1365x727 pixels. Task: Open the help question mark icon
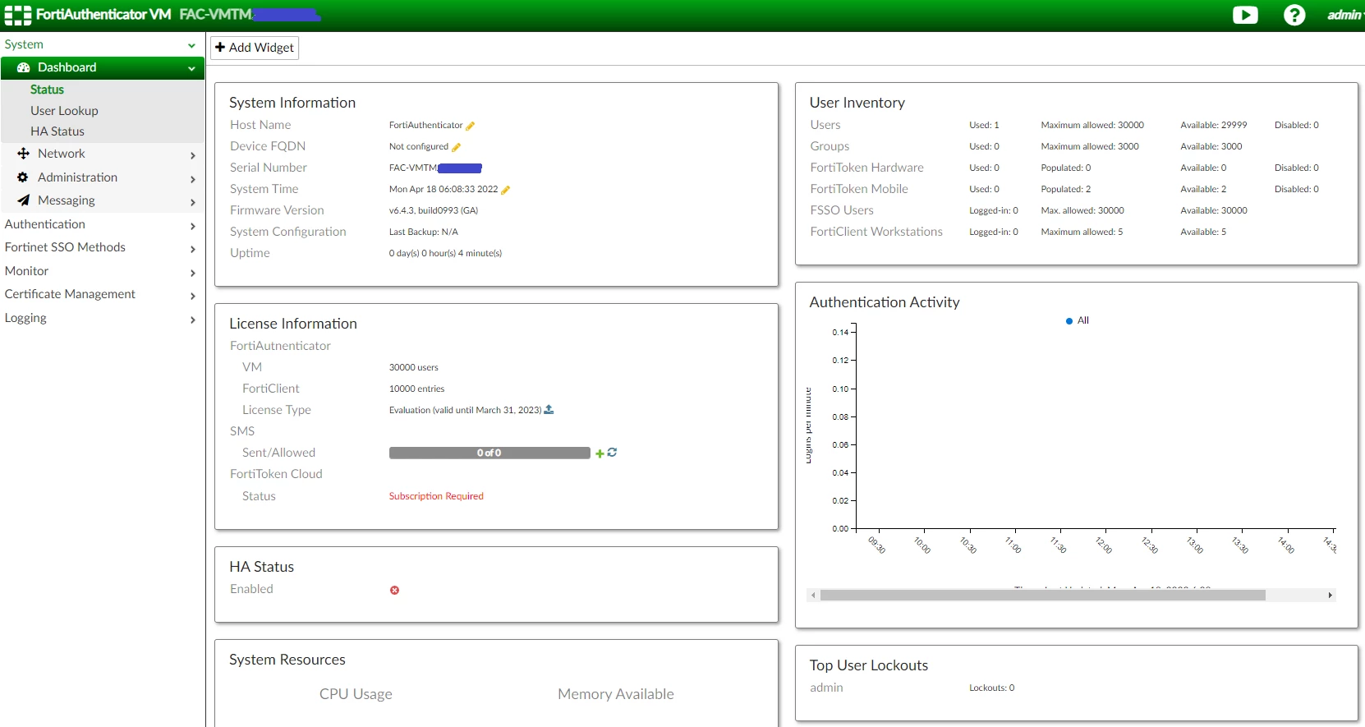pos(1294,15)
